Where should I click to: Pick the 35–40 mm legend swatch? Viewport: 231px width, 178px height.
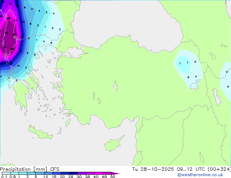point(90,173)
